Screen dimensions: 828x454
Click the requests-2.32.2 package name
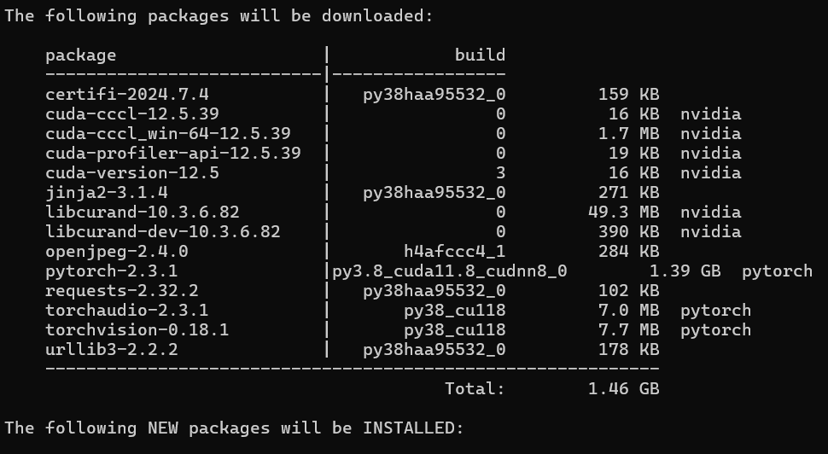(121, 290)
